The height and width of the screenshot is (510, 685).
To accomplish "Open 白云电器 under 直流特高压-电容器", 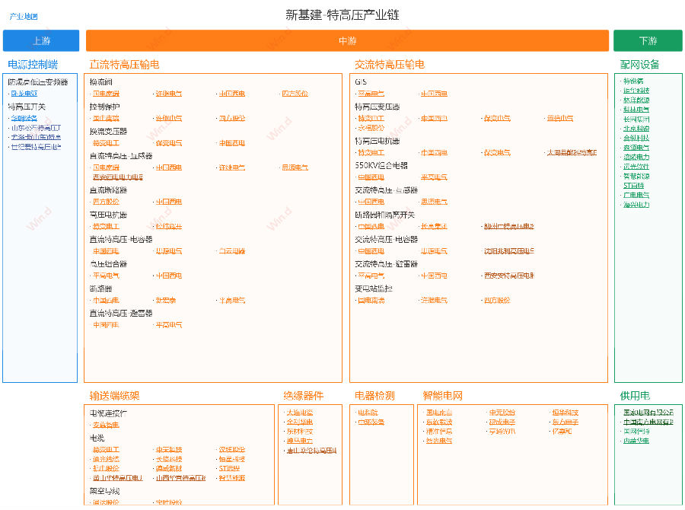I will point(231,251).
